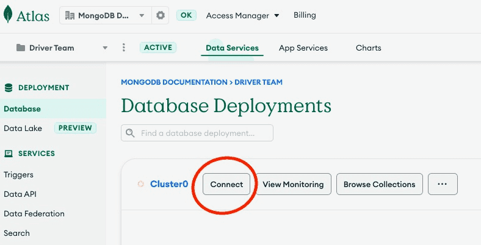Switch to the Charts tab
Viewport: 481px width, 245px height.
coord(369,48)
